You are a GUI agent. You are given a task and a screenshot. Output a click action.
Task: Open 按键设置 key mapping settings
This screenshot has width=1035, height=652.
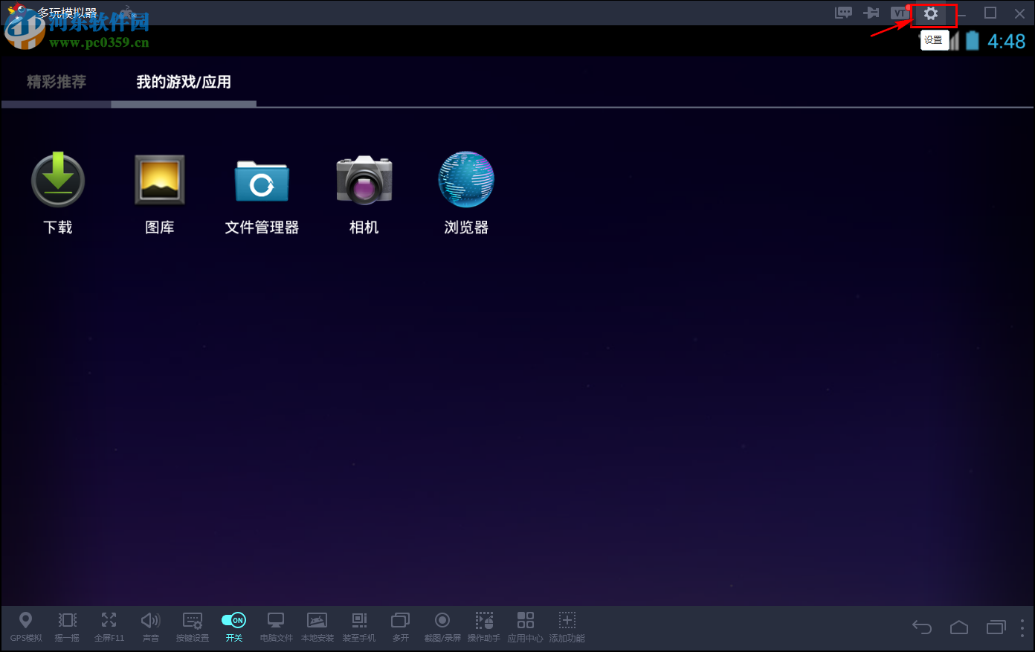pos(193,627)
